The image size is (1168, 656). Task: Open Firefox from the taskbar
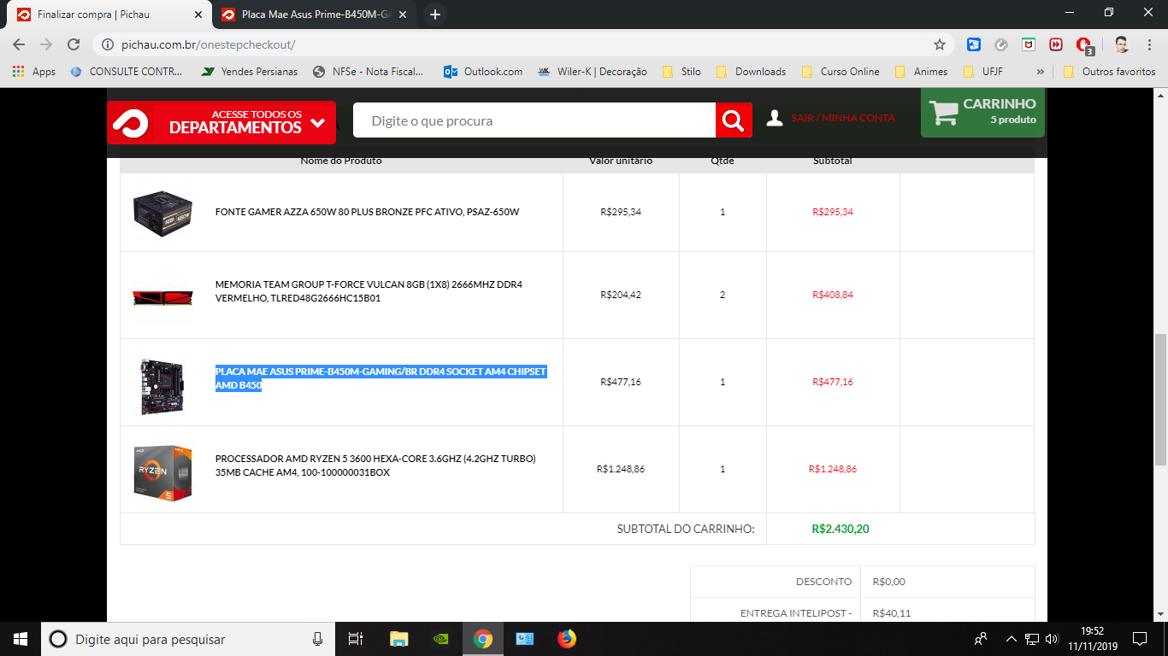tap(567, 639)
